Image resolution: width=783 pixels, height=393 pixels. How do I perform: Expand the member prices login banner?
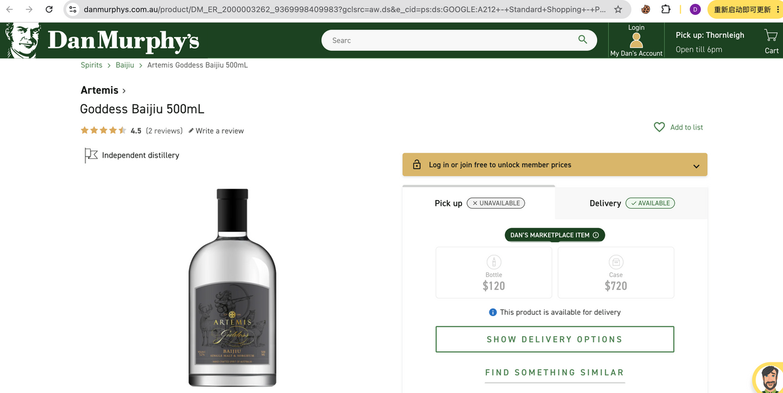[555, 165]
